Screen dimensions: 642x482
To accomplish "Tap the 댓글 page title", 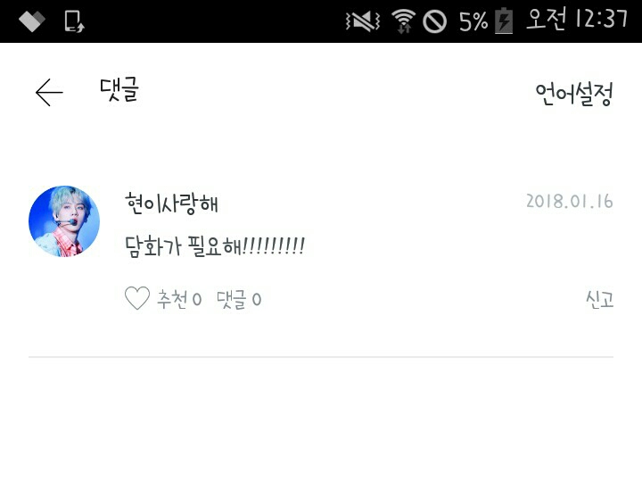I will (x=119, y=89).
